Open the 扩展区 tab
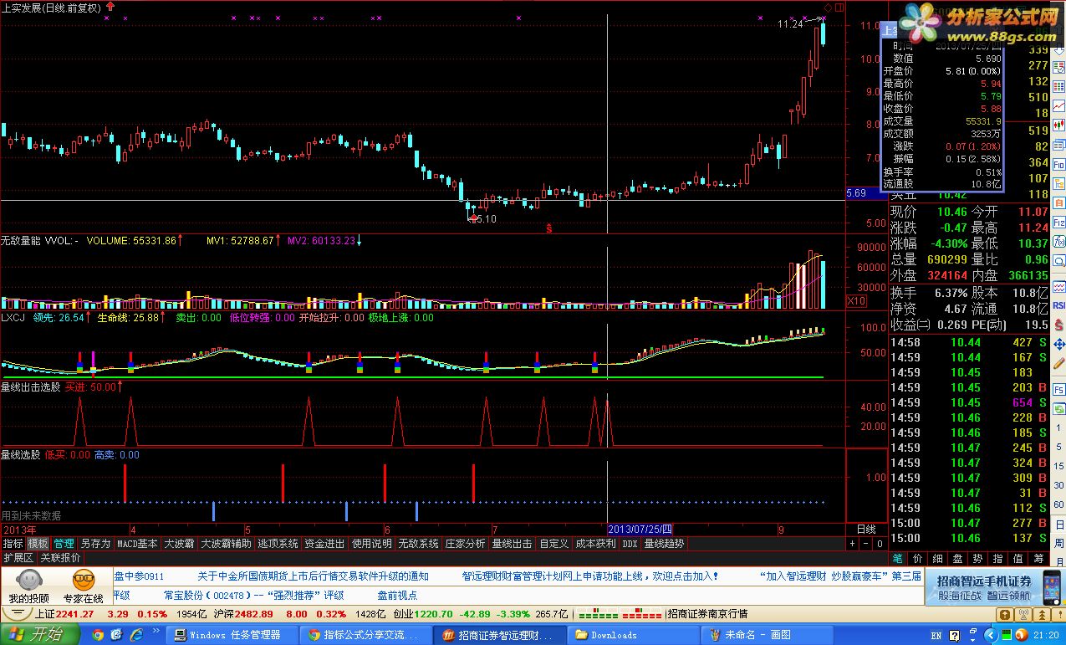The image size is (1066, 645). pyautogui.click(x=18, y=558)
